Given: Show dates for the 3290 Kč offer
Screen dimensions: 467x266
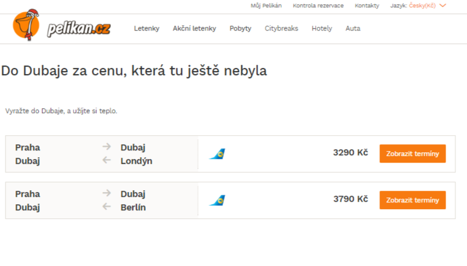Looking at the screenshot, I should (412, 153).
